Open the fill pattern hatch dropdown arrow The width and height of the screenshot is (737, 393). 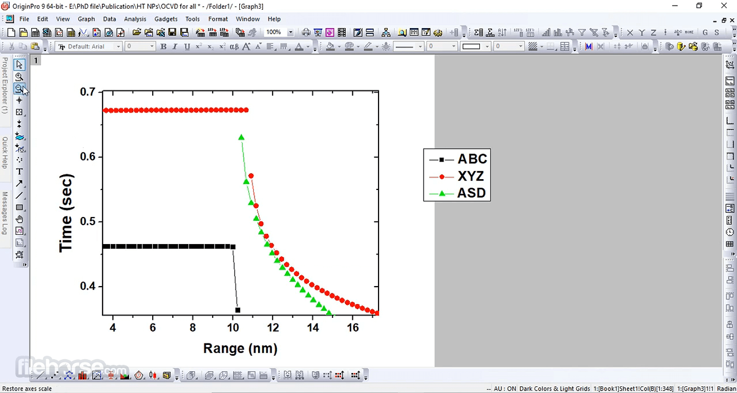pyautogui.click(x=542, y=47)
